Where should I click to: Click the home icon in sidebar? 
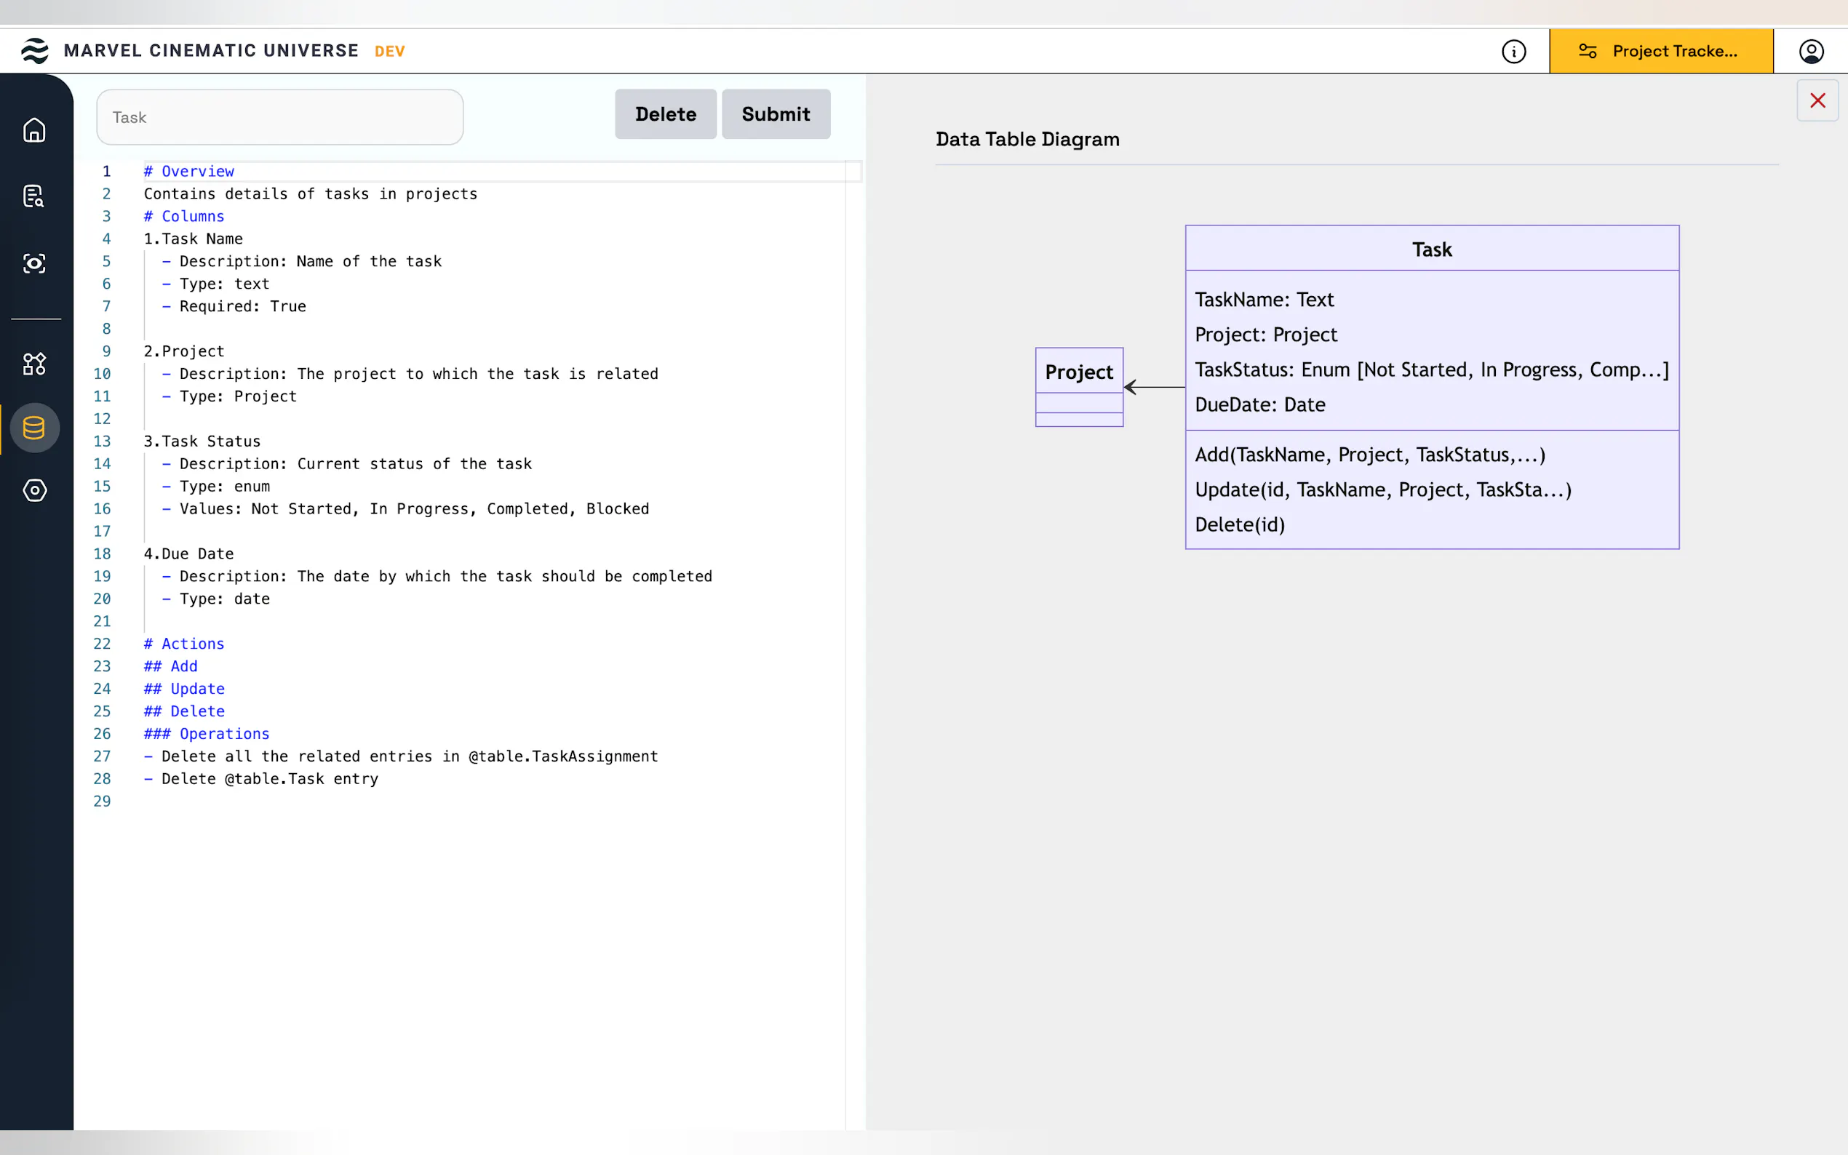(34, 131)
